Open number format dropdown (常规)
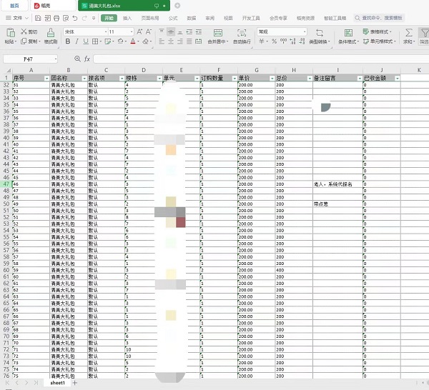 [305, 32]
